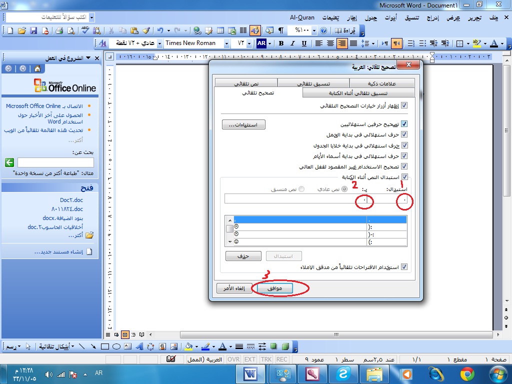Select the 'نص عادي' radio button
512x384 pixels.
coord(344,189)
